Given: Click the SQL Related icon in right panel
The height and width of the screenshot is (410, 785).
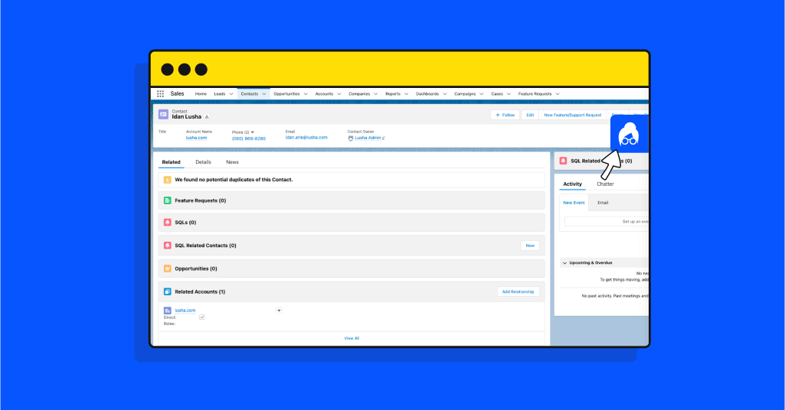Looking at the screenshot, I should tap(563, 161).
